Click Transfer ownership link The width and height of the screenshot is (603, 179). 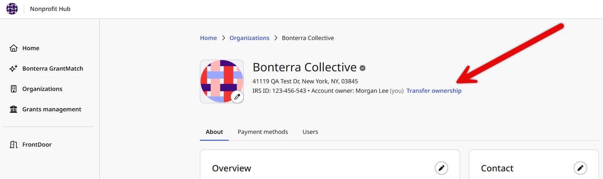(x=434, y=91)
